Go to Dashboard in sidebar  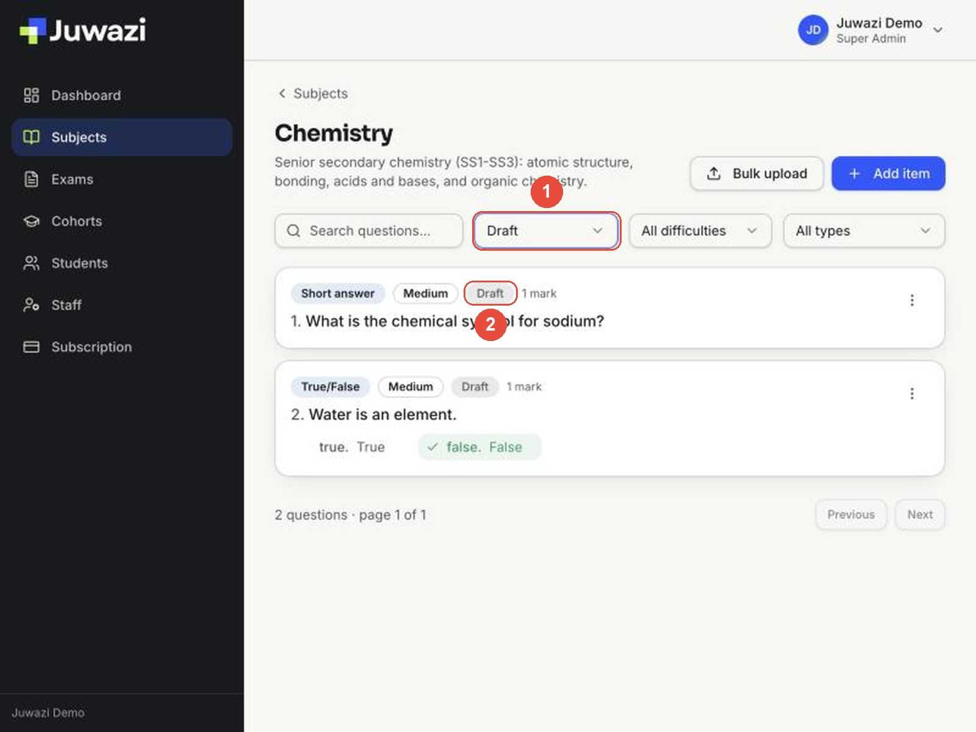tap(122, 95)
